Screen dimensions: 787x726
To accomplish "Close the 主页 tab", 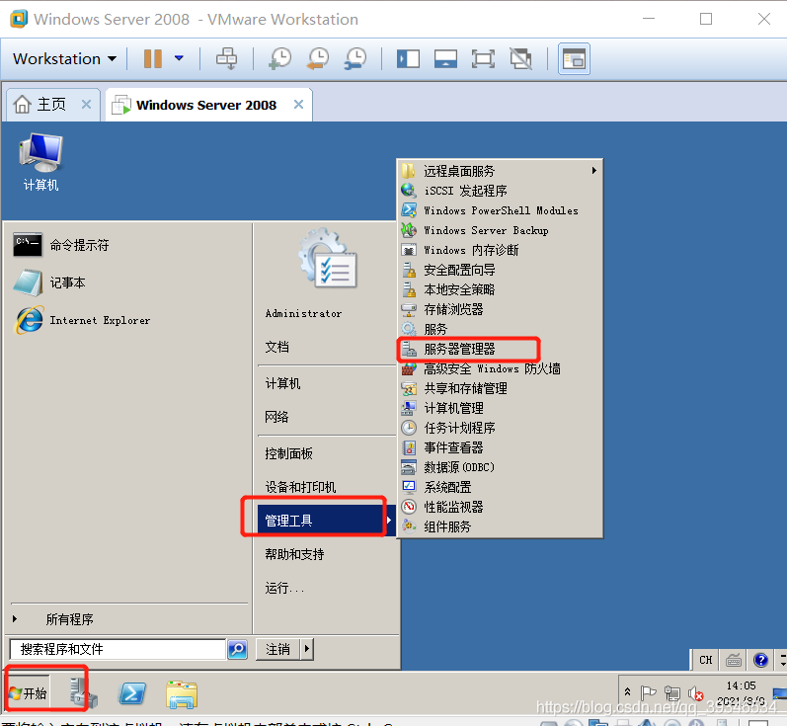I will tap(86, 105).
